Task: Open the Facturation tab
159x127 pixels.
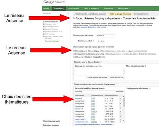Action: tap(109, 8)
